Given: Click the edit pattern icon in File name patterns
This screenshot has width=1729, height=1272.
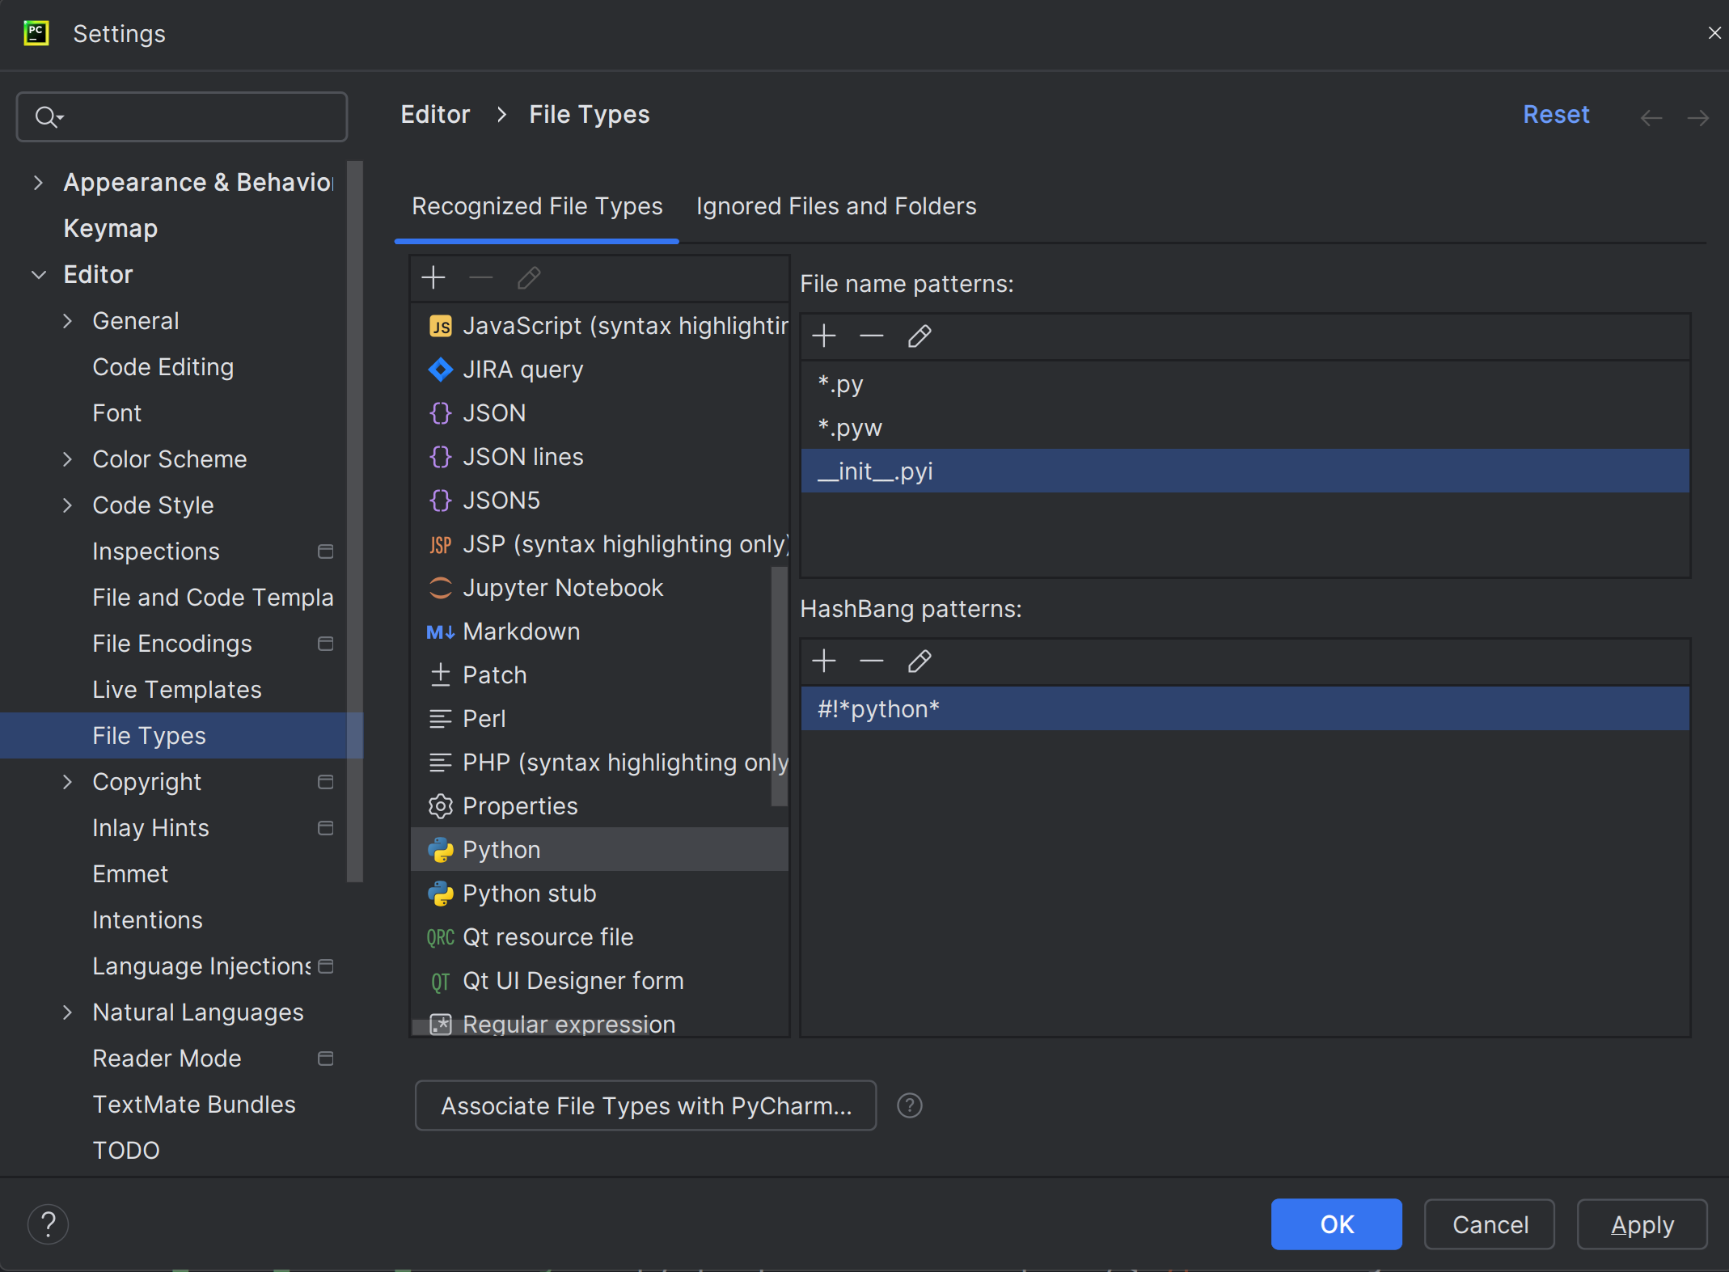Looking at the screenshot, I should 918,336.
